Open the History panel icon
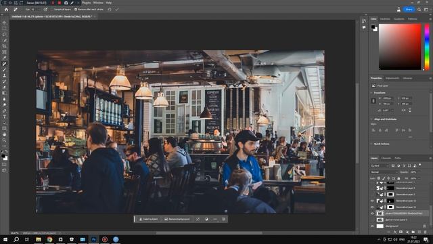 point(364,21)
